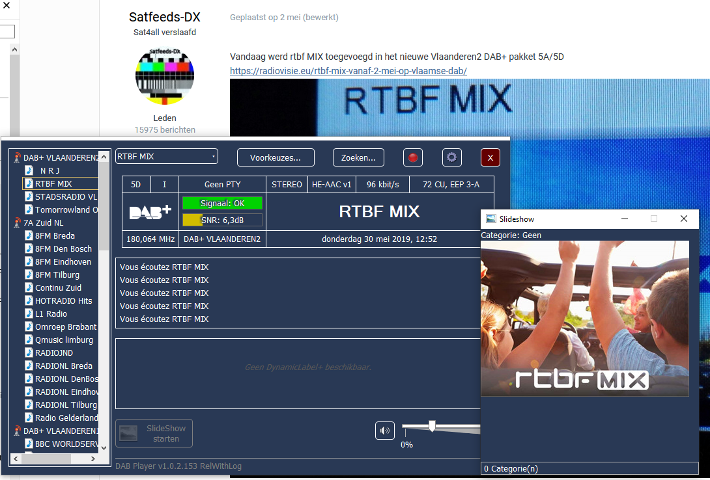This screenshot has width=710, height=480.
Task: Click the SNR: 6,3dB indicator
Action: (x=222, y=220)
